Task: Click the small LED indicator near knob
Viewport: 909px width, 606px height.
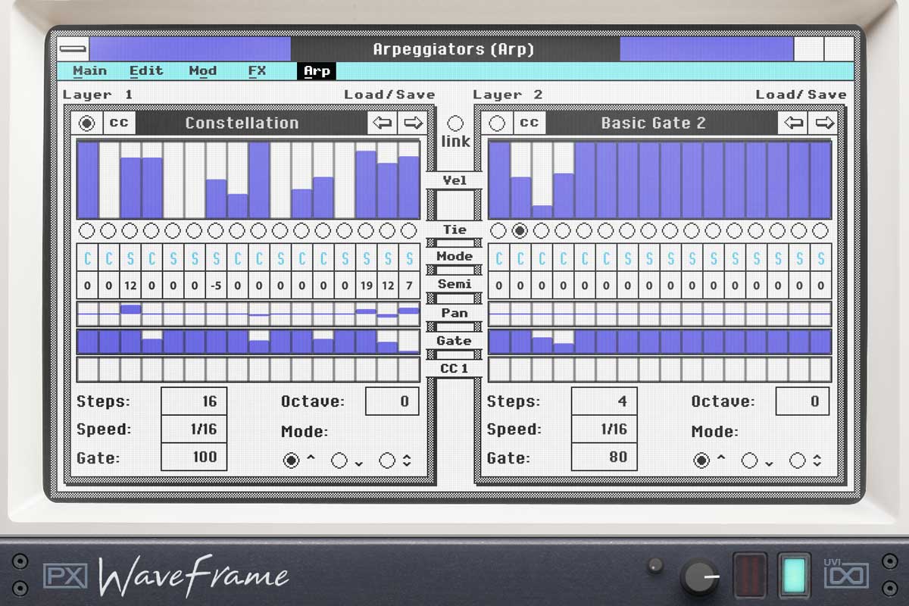Action: pos(655,564)
